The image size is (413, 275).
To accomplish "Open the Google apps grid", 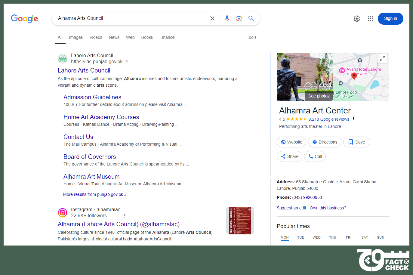I will (x=371, y=19).
